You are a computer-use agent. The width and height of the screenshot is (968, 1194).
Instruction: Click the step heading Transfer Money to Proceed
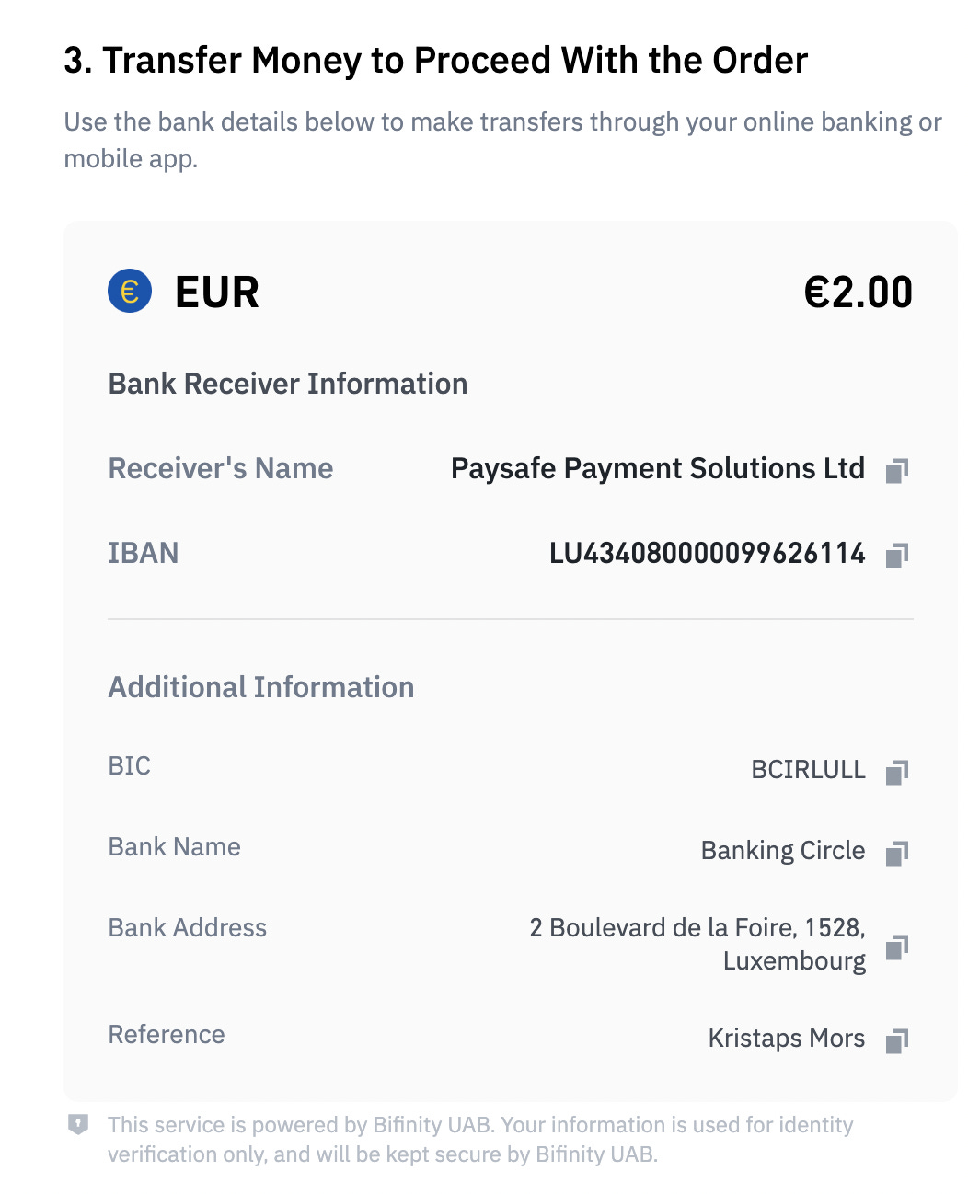coord(435,60)
